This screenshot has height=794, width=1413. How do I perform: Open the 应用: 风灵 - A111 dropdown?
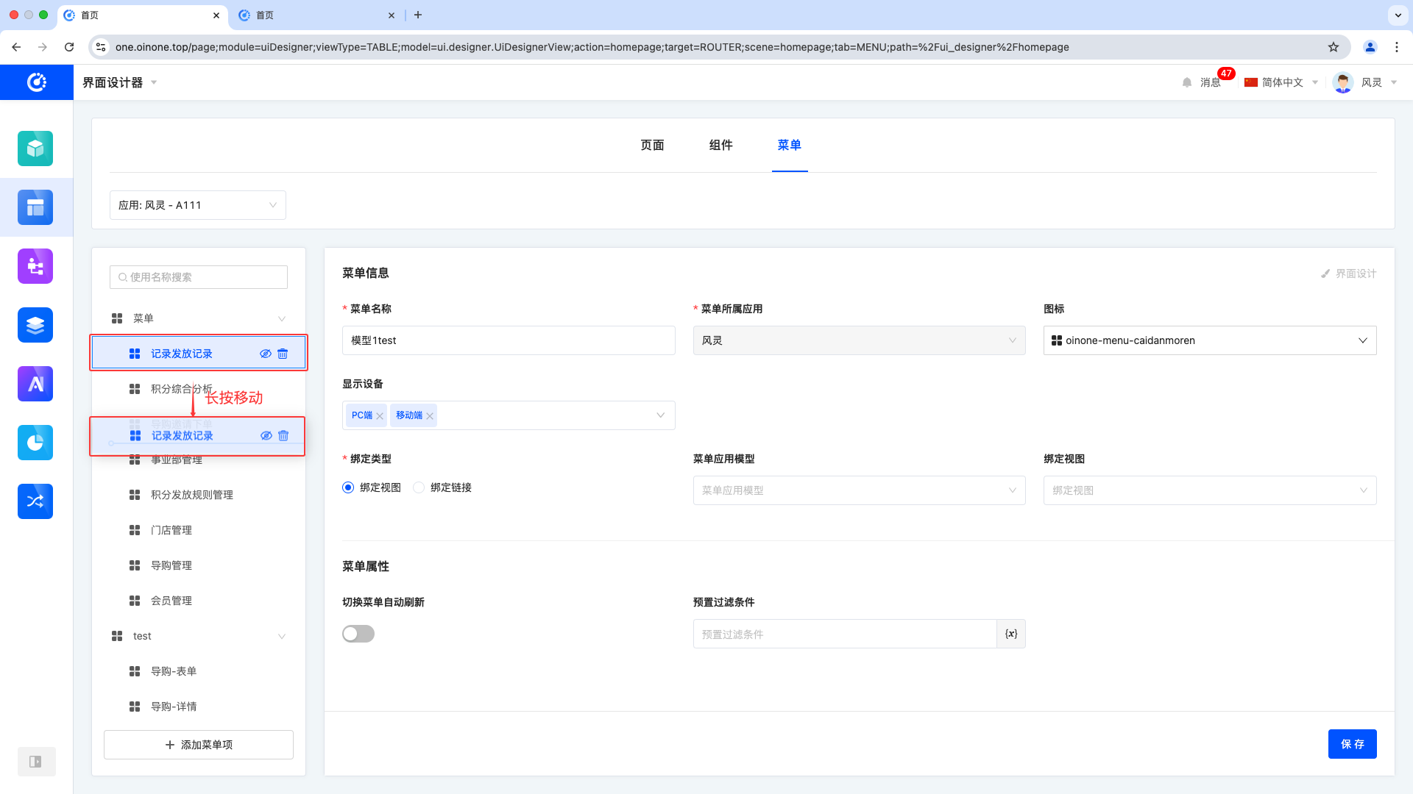(198, 205)
